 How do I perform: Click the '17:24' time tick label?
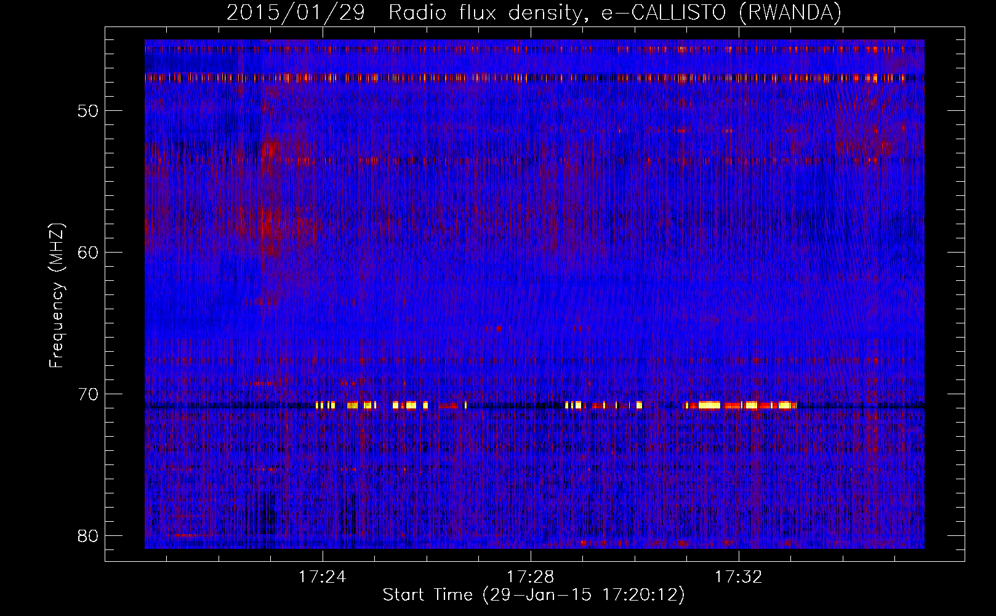[323, 577]
